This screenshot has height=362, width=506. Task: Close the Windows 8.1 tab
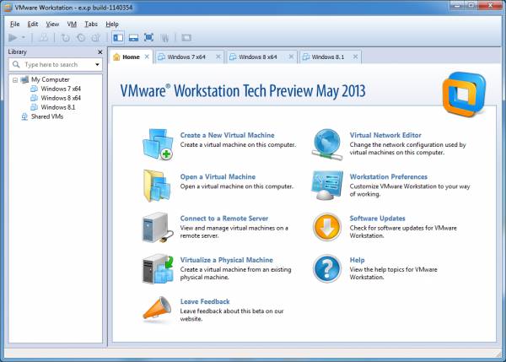[355, 57]
